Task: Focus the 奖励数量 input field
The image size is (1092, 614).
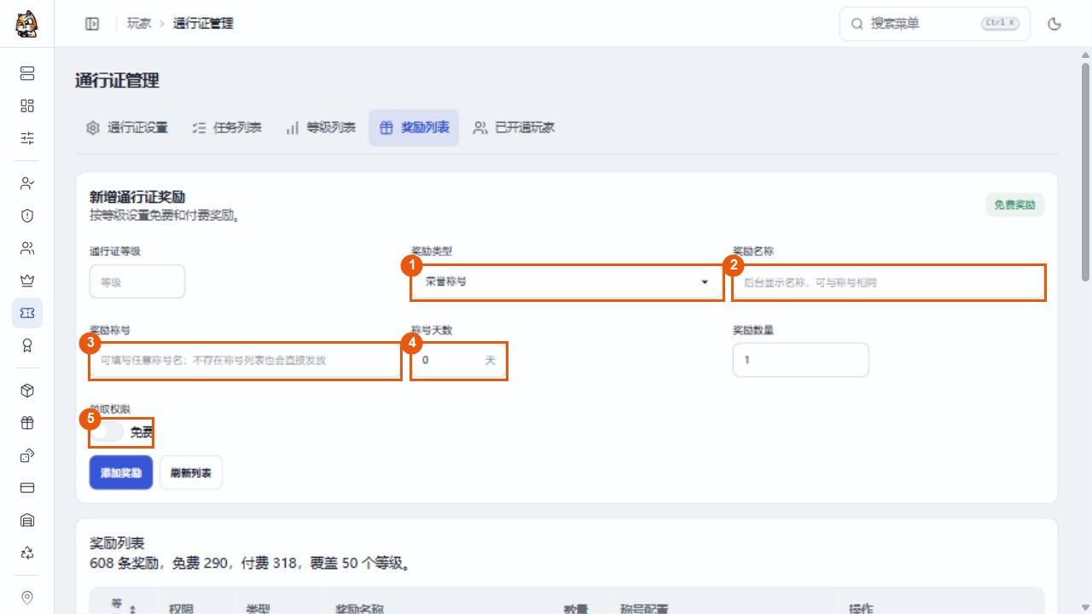Action: [x=801, y=360]
